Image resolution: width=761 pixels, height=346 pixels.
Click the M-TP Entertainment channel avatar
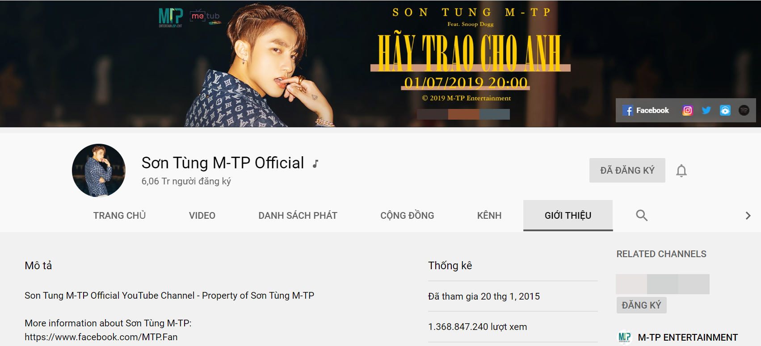click(x=625, y=337)
